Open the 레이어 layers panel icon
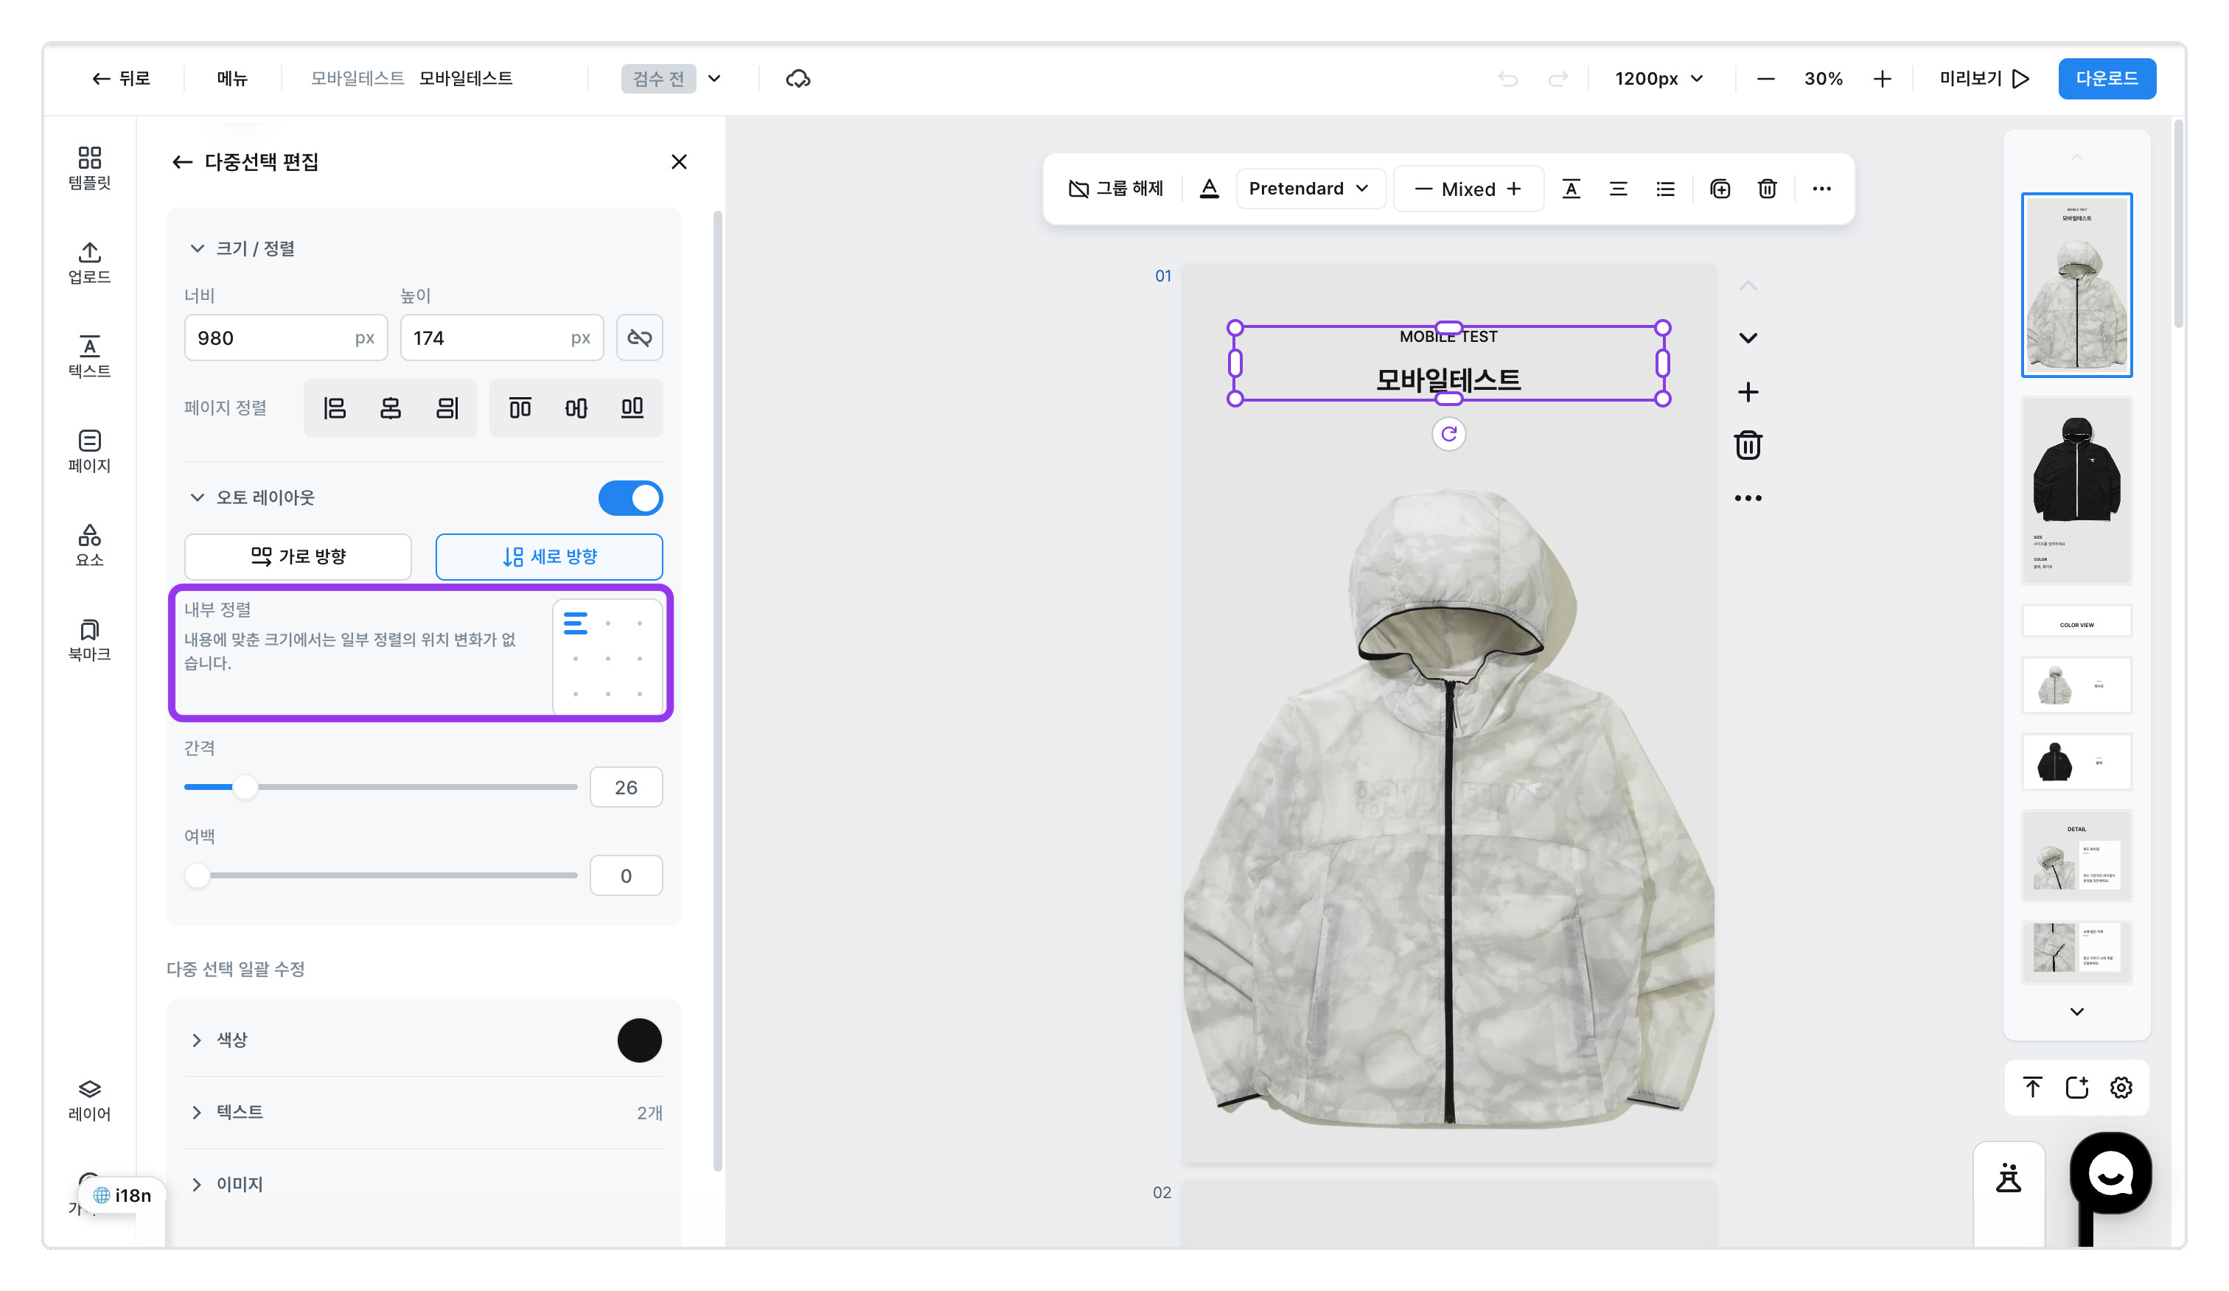 89,1099
